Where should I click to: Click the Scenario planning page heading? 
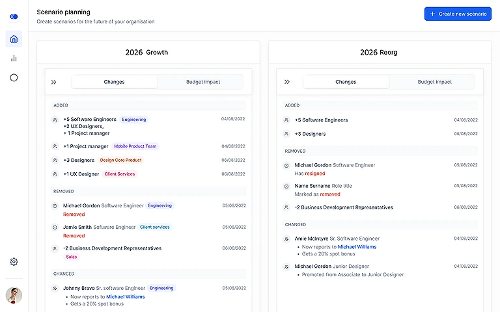click(x=63, y=12)
